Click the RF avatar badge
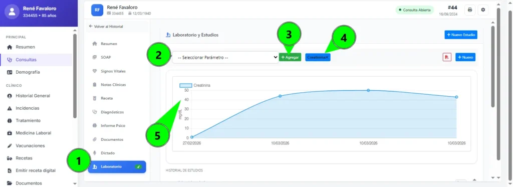The width and height of the screenshot is (513, 187). click(x=97, y=10)
